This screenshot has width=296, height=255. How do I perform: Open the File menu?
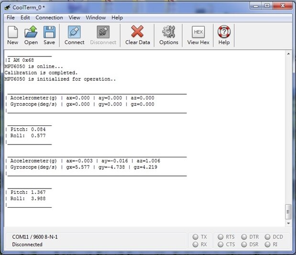(x=11, y=18)
